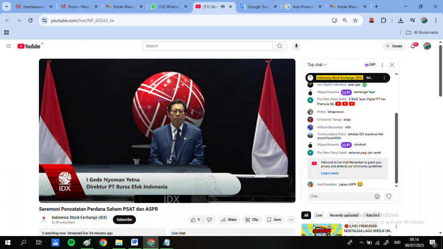Open live chat options three-dot menu
This screenshot has width=443, height=249.
382,65
